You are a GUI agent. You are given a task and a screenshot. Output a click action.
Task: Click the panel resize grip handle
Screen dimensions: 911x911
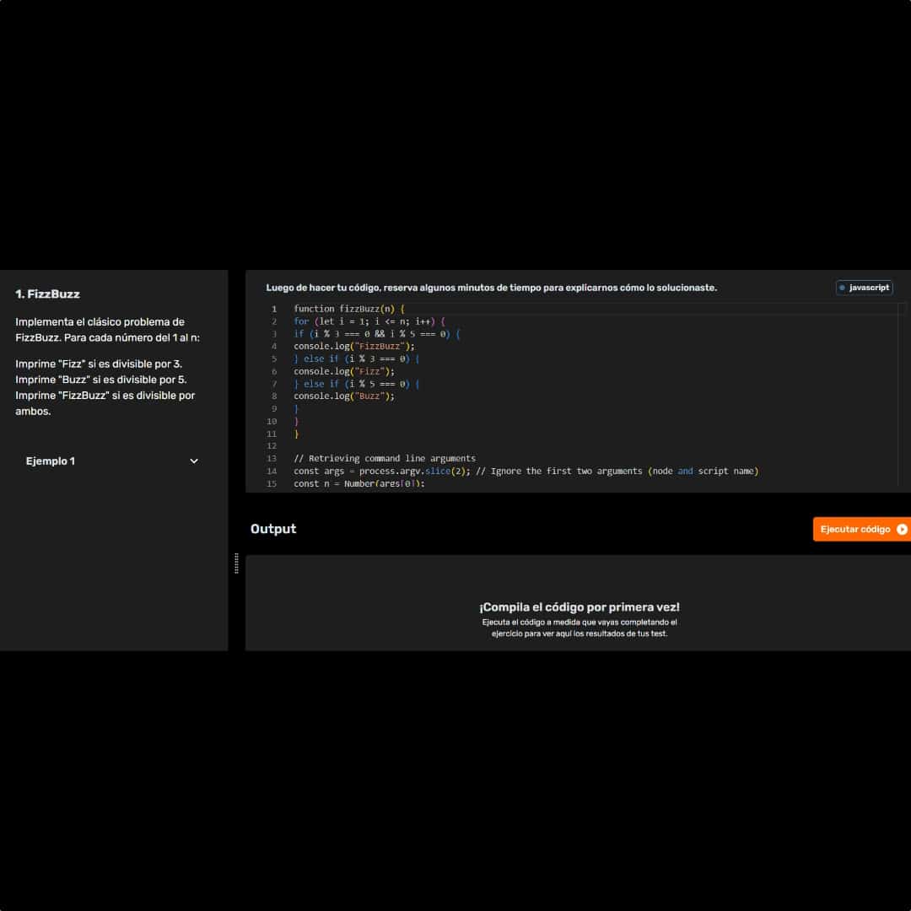236,563
